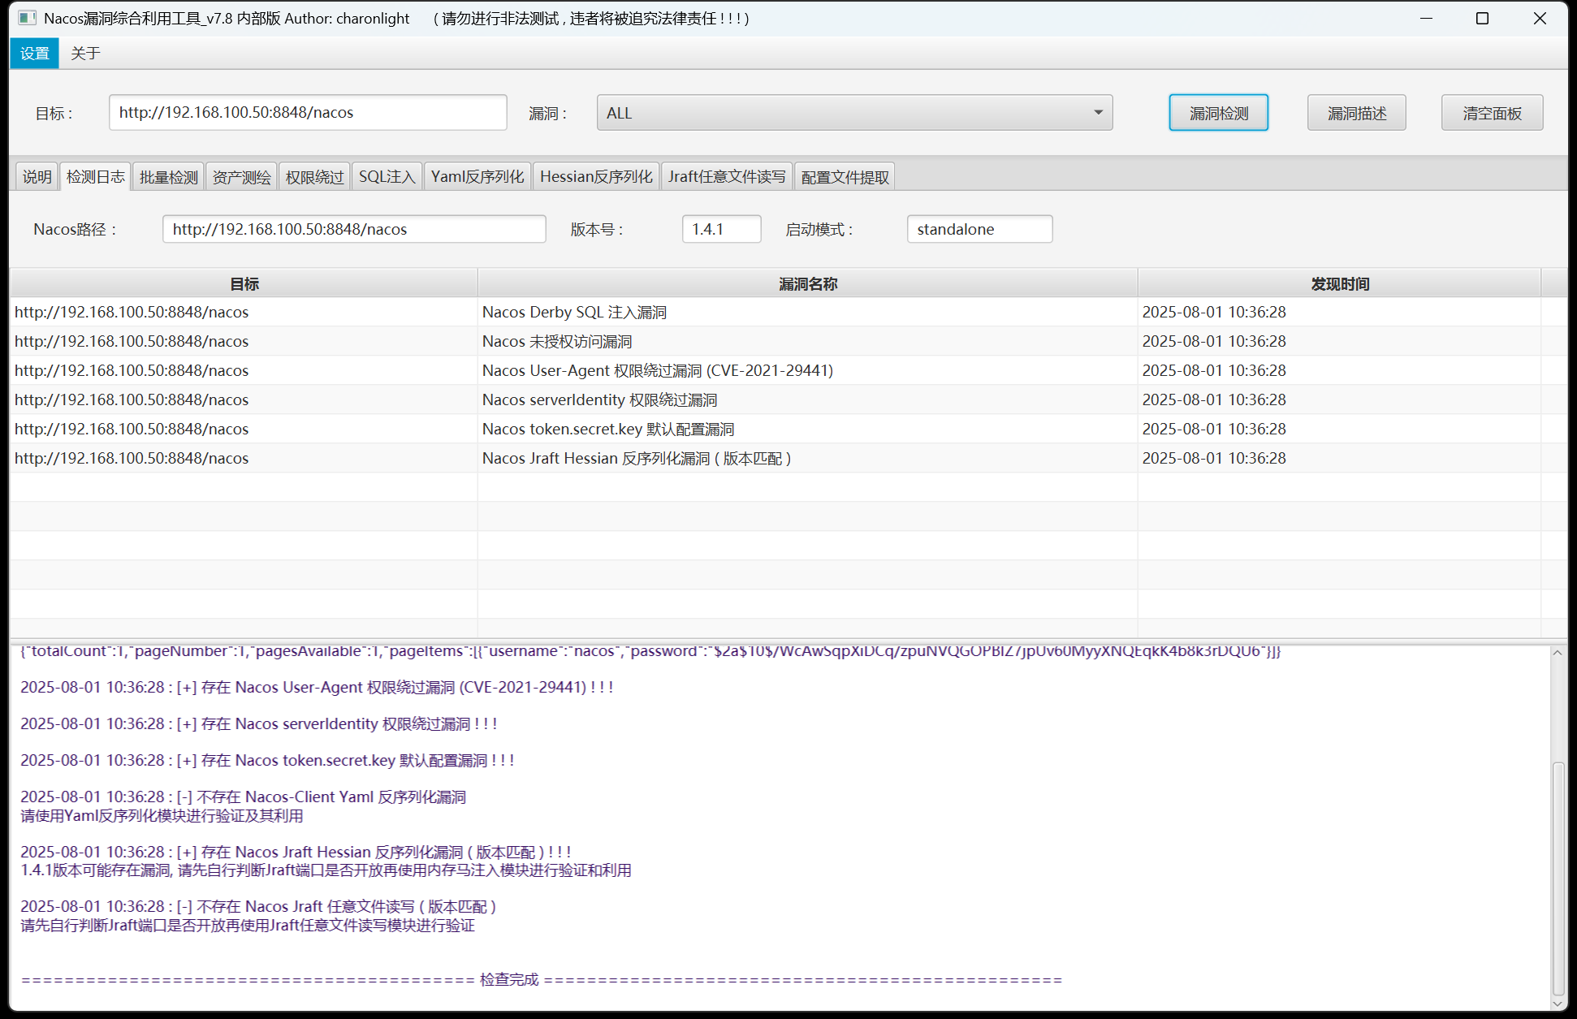The image size is (1577, 1019).
Task: Click the log panel scroll-down arrow
Action: [1558, 1004]
